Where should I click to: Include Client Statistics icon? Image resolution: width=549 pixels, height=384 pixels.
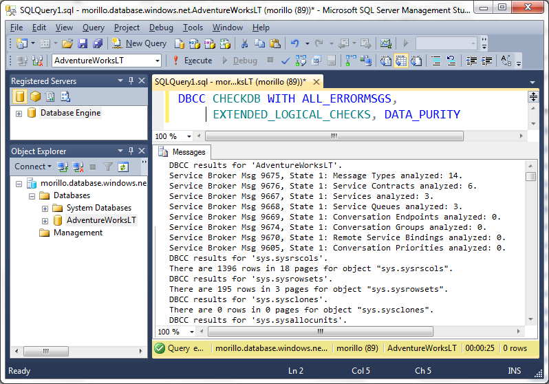coord(366,61)
